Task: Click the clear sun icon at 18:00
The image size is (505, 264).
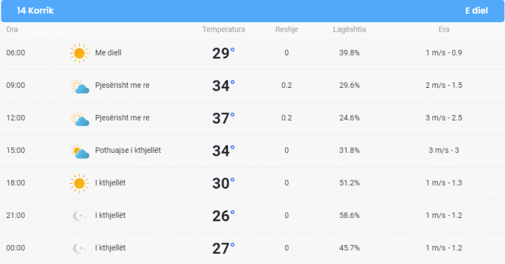Action: 80,183
